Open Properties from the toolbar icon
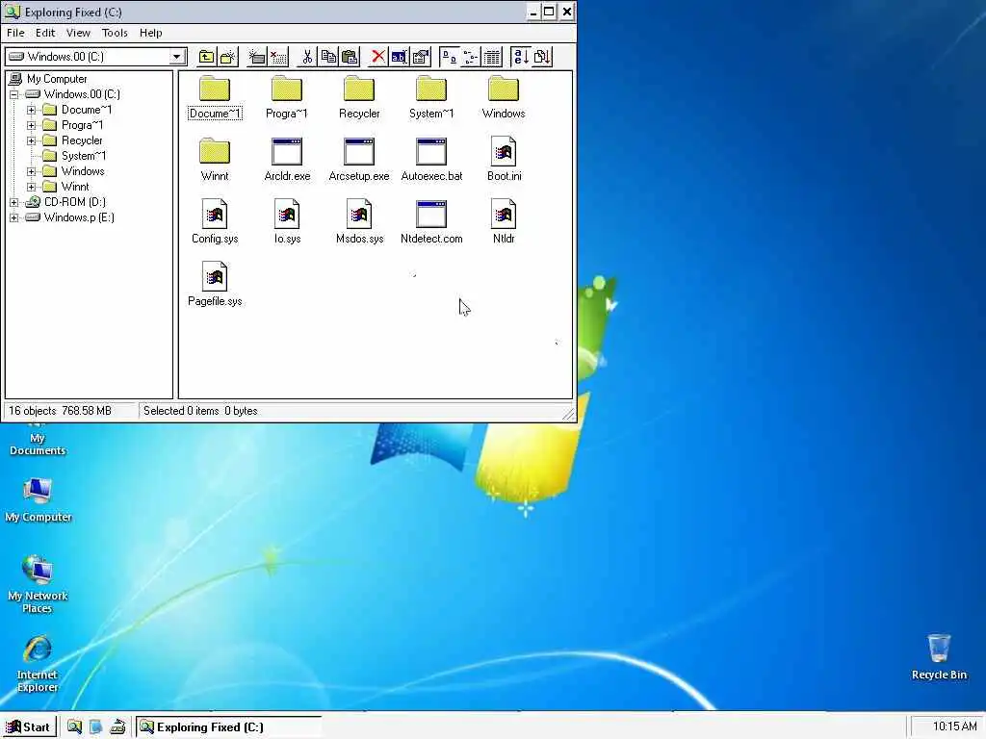The image size is (986, 739). [x=421, y=57]
